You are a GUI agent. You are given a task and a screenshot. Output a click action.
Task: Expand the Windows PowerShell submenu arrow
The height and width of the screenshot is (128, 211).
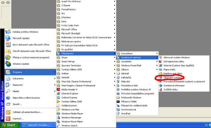[157, 66]
